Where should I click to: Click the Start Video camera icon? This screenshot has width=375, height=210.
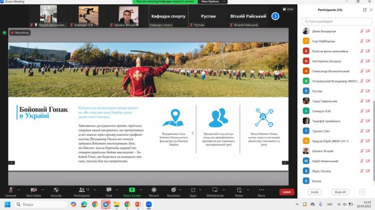pyautogui.click(x=34, y=190)
